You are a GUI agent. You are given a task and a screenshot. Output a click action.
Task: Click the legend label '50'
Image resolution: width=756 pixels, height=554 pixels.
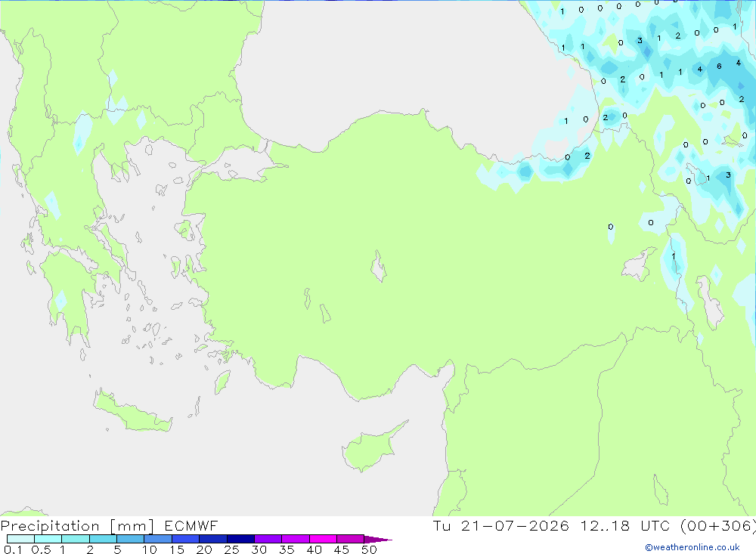click(x=370, y=549)
